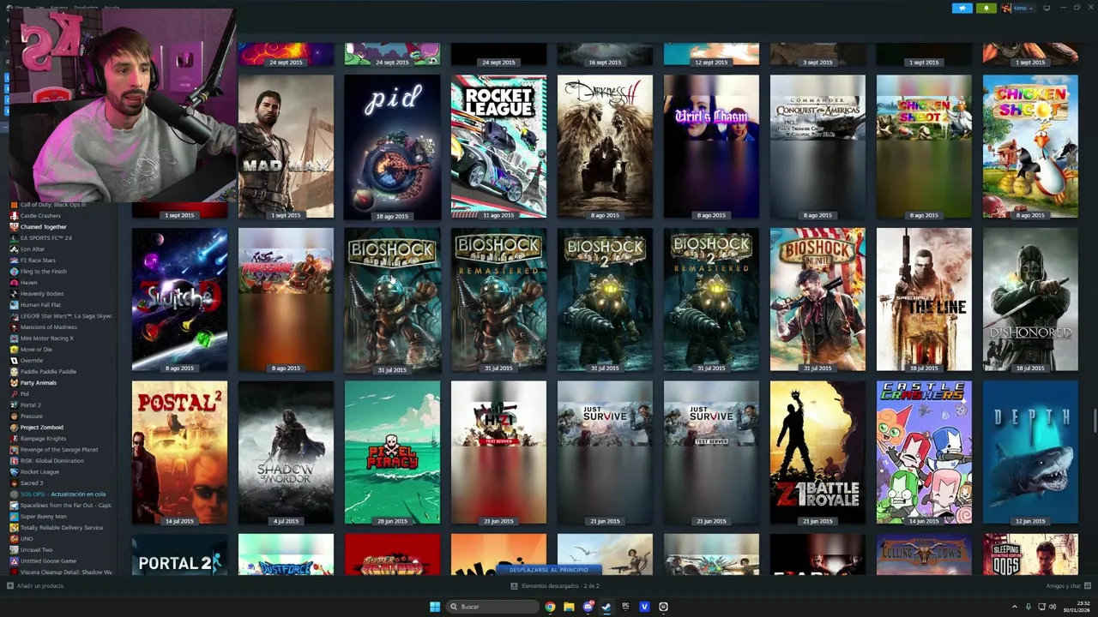Open the Rocket League cover tile
The width and height of the screenshot is (1098, 617).
pos(498,147)
